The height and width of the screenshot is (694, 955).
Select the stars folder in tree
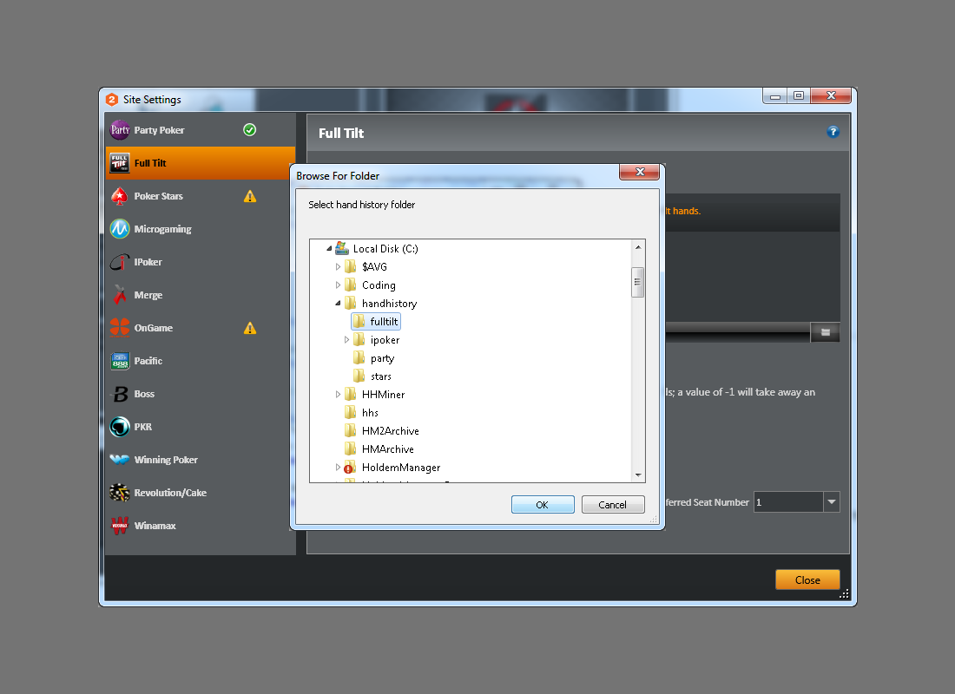tap(380, 376)
